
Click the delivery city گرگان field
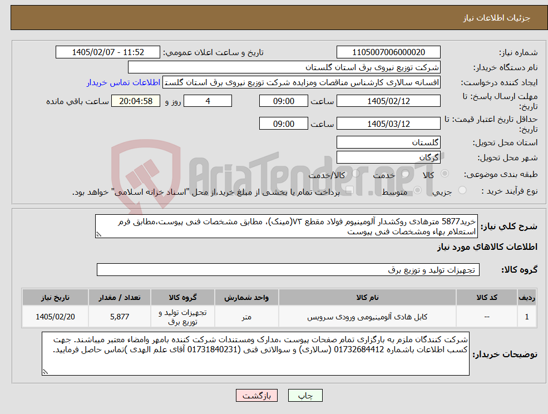click(x=388, y=157)
